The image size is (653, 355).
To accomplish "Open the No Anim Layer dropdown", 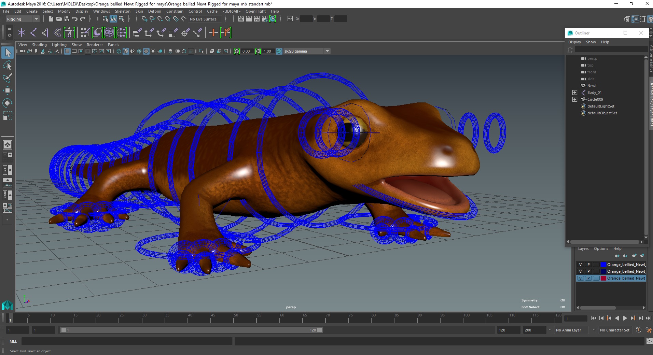I will pos(571,330).
